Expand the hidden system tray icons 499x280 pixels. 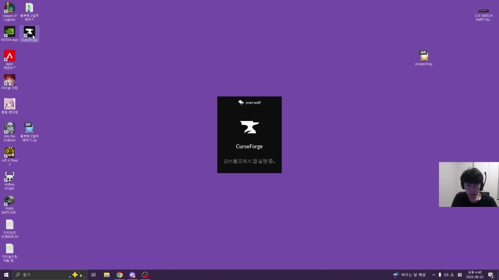pos(434,275)
